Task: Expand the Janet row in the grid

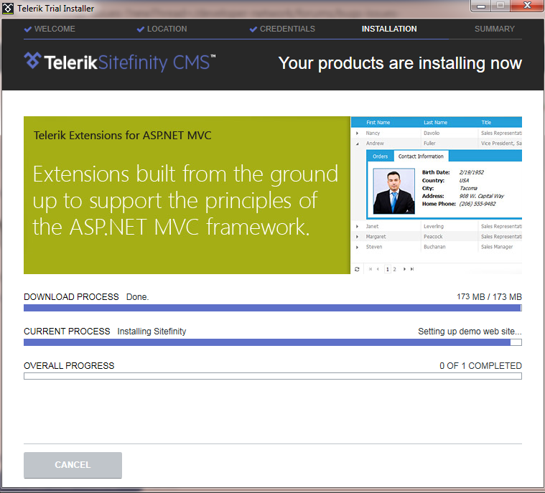Action: 357,227
